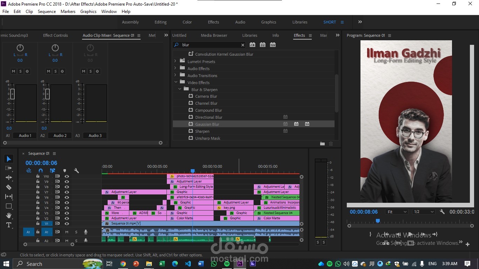Solo Audio 2 in the clip mixer

(55, 71)
